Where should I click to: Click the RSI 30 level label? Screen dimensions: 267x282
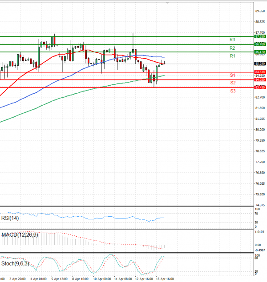256,222
